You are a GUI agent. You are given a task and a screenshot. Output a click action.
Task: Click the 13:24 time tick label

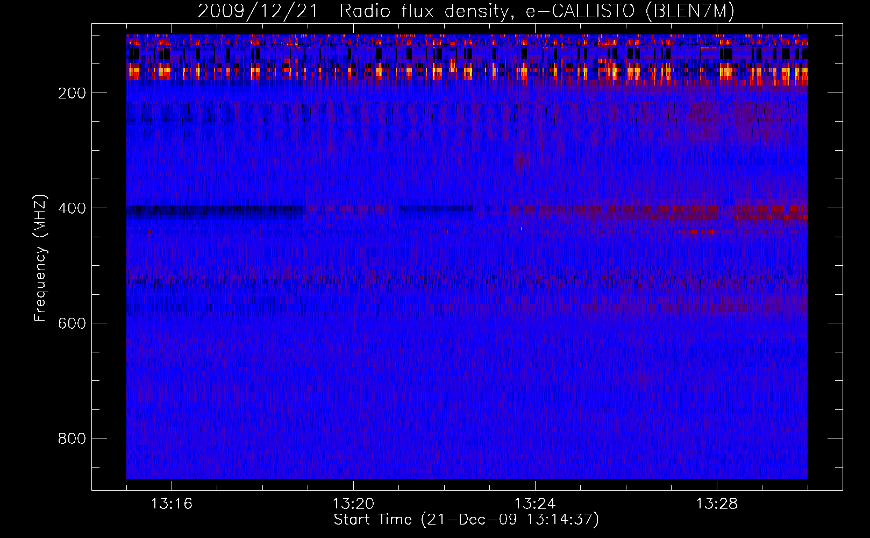click(x=535, y=504)
